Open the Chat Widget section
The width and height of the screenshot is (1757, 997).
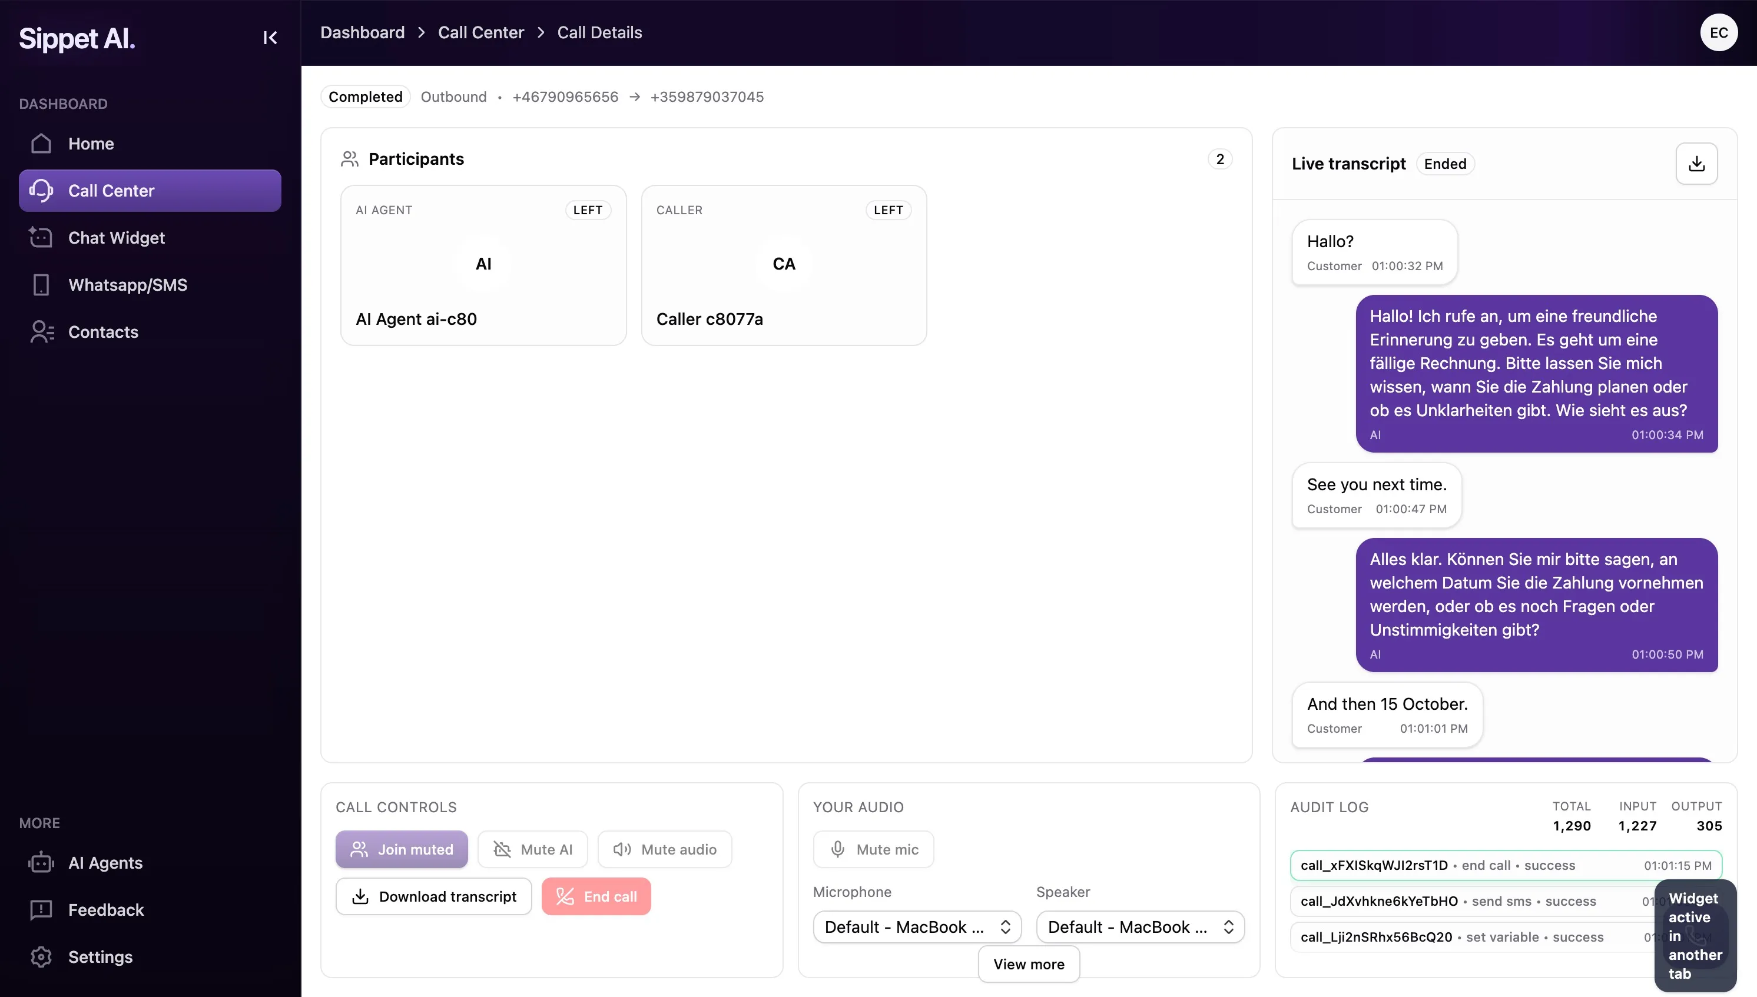(x=117, y=238)
